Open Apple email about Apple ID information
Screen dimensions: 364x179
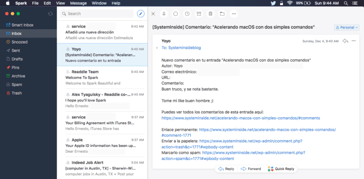[102, 146]
